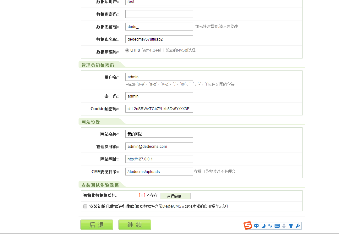Click the 数据库密码 input field
The width and height of the screenshot is (339, 234).
point(159,14)
